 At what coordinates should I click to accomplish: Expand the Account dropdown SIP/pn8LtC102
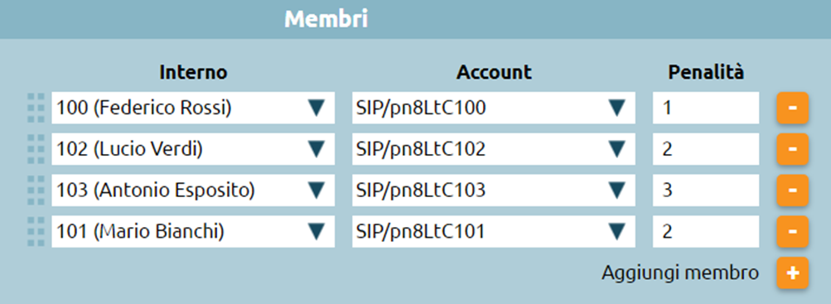point(494,149)
